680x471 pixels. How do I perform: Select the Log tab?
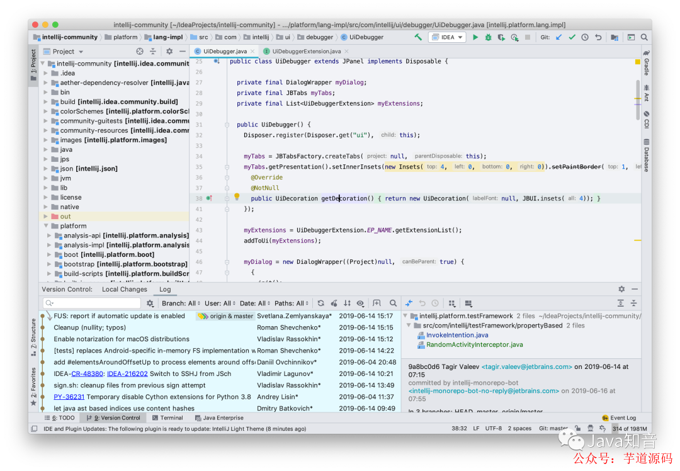165,289
